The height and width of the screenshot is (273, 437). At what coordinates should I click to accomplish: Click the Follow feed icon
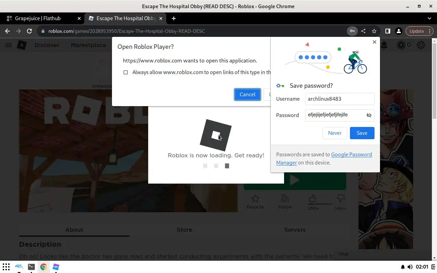(x=285, y=198)
